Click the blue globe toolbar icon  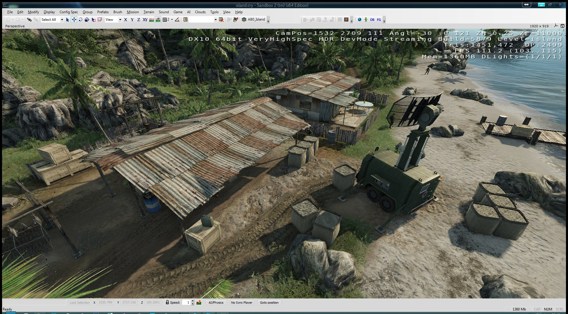(359, 20)
